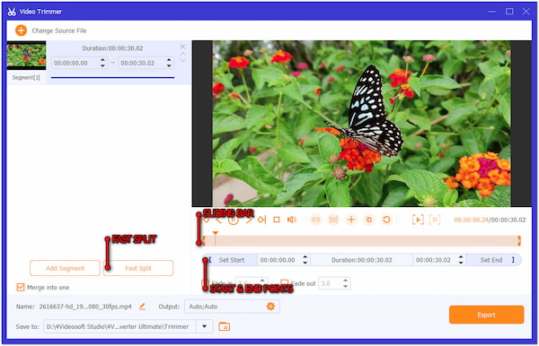Click the Fast Split button
Screen dimensions: 539x346
click(138, 268)
